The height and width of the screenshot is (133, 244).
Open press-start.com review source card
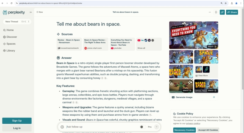coord(96,44)
